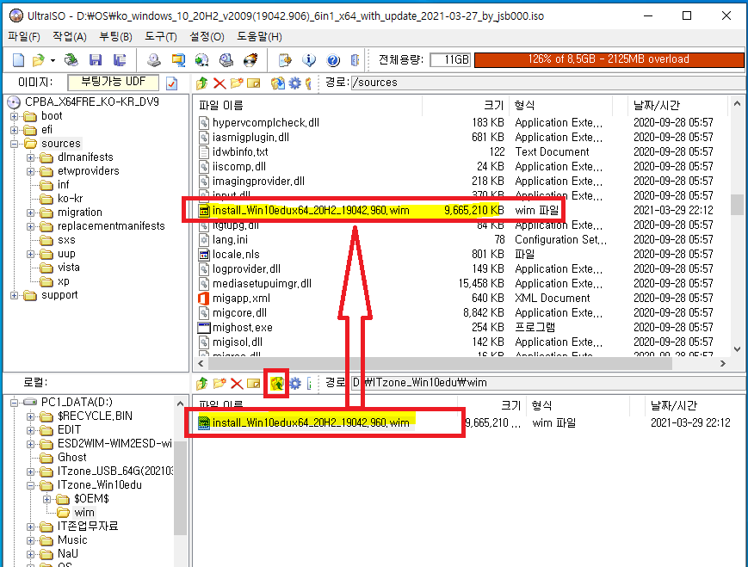Click the 126% overload capacity bar
Image resolution: width=748 pixels, height=567 pixels.
[x=609, y=59]
